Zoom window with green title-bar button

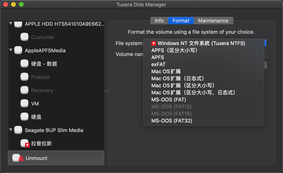coord(21,4)
